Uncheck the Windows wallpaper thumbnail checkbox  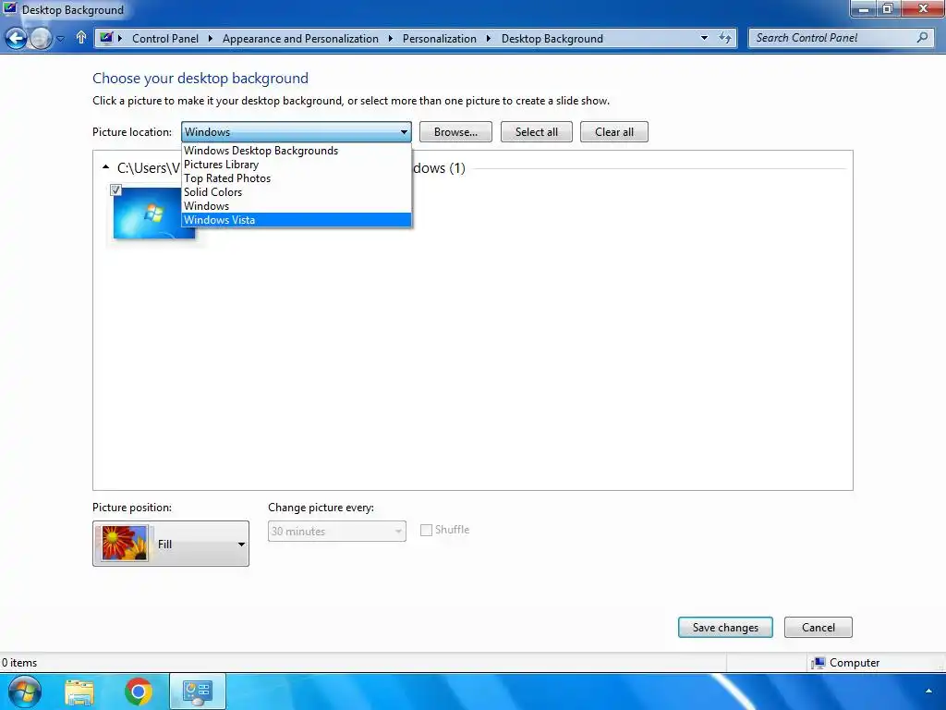tap(115, 190)
